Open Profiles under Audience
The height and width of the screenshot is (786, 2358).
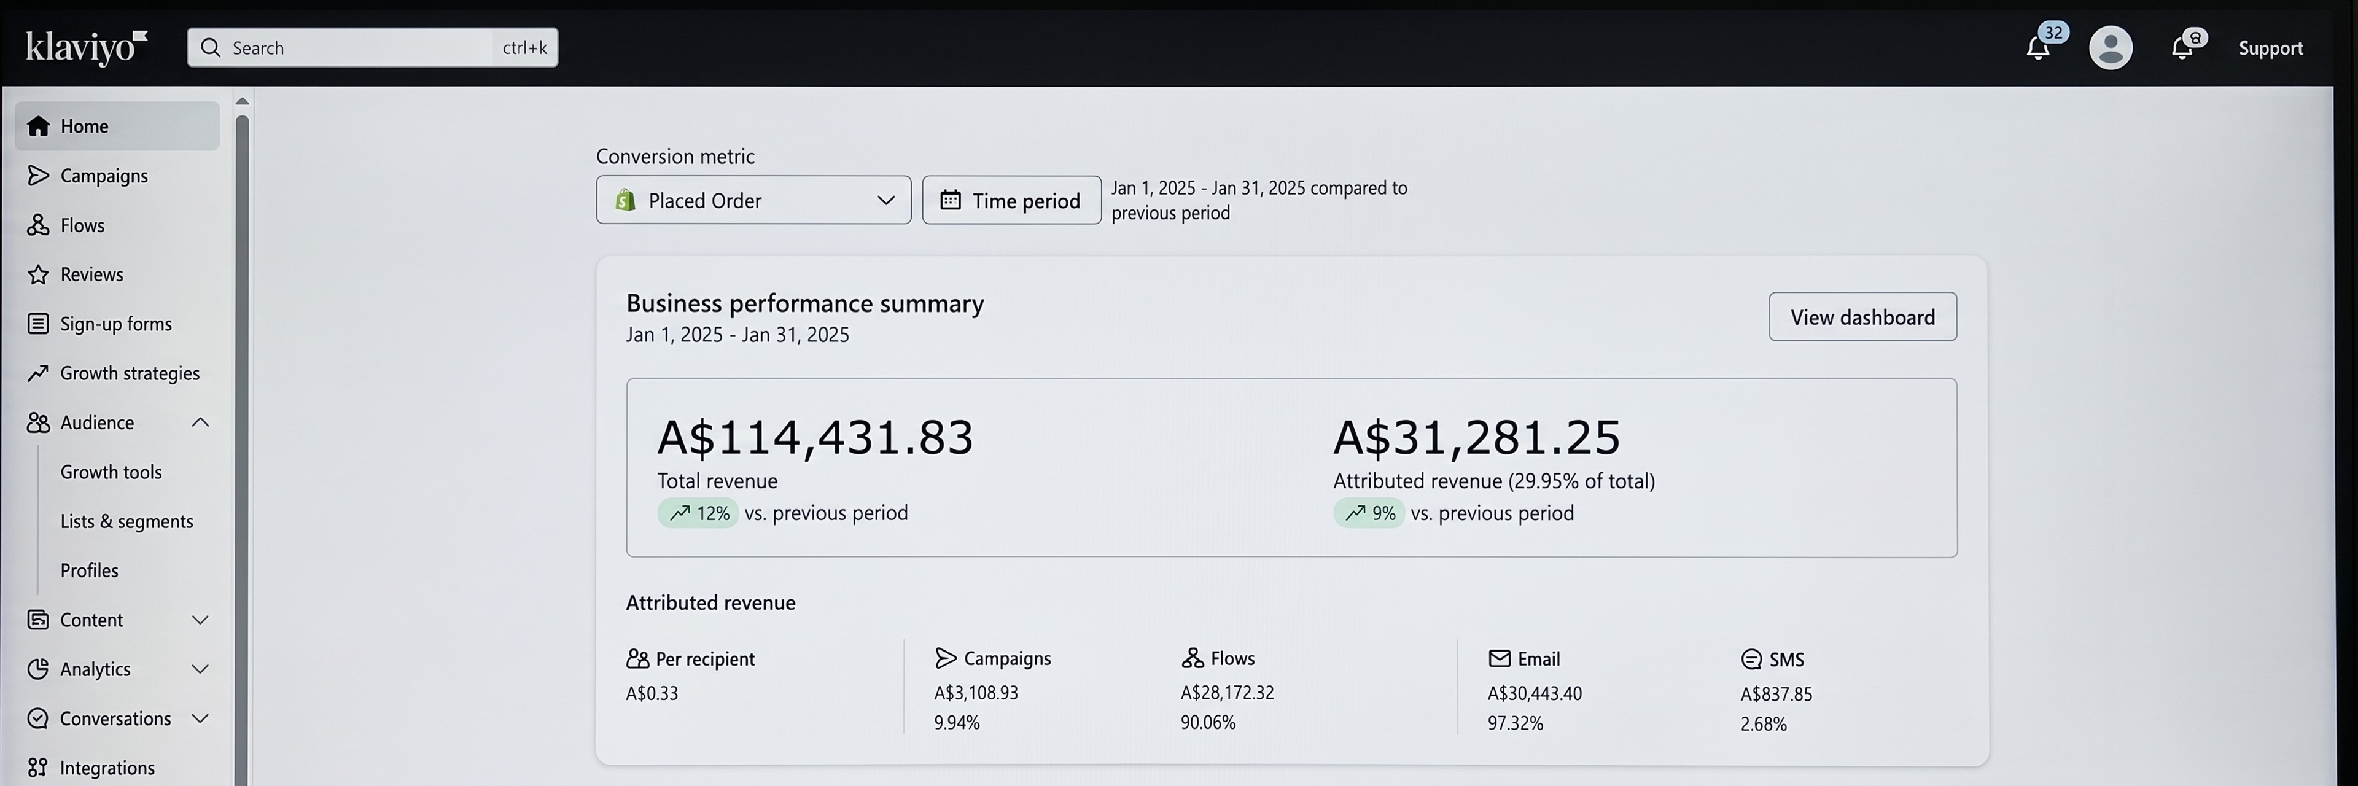click(89, 571)
